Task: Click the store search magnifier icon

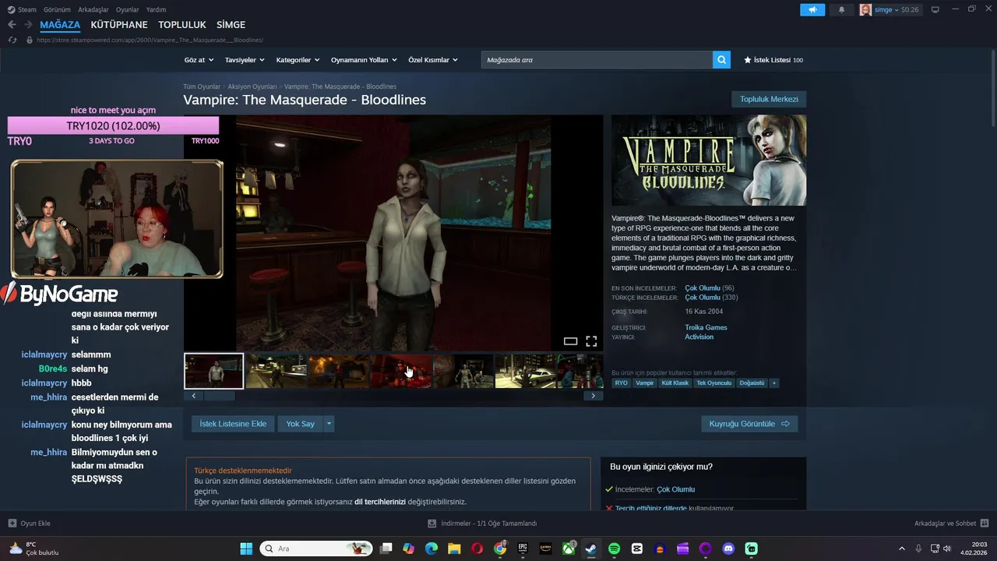Action: (x=721, y=60)
